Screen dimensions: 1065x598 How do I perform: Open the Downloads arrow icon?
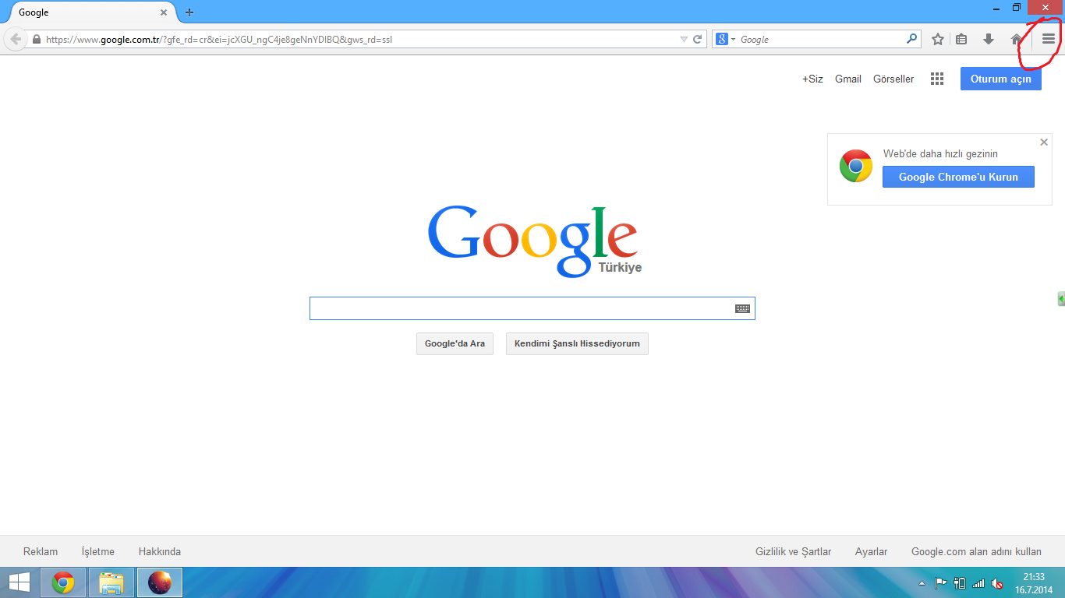click(989, 39)
